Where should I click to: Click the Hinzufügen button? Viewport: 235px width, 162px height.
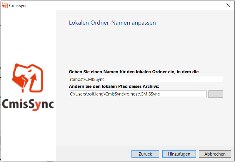(179, 154)
